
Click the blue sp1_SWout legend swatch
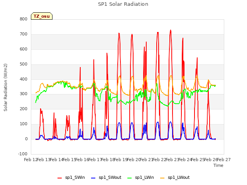click(93, 178)
